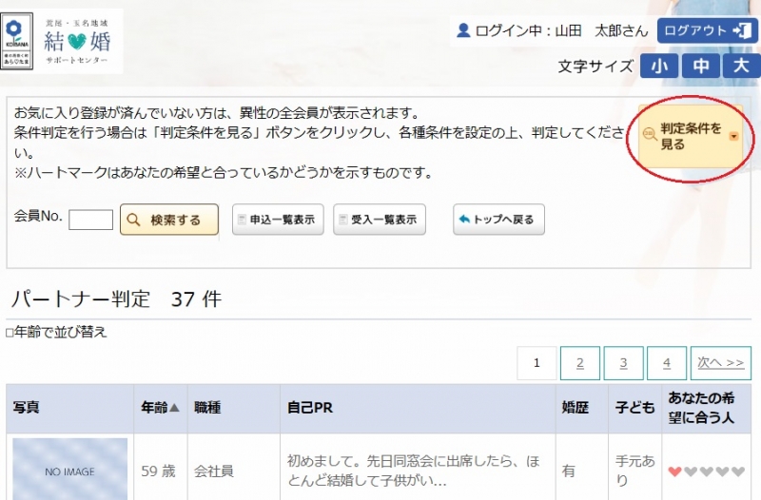The image size is (761, 500).
Task: Click the logged-in user profile icon
Action: click(463, 30)
